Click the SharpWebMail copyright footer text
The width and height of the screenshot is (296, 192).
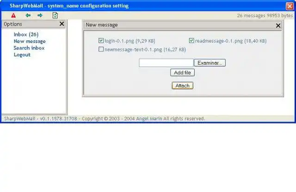(x=105, y=118)
